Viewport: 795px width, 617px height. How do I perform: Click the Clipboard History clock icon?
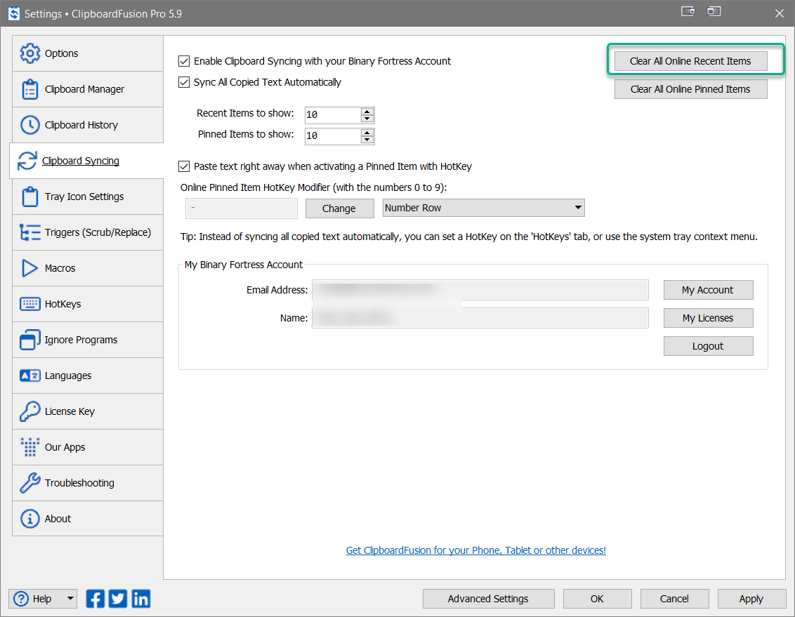30,125
